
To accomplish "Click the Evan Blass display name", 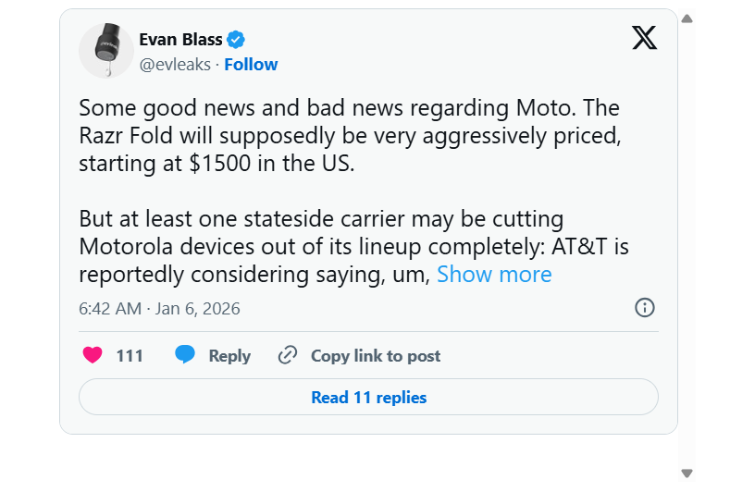I will pos(180,39).
